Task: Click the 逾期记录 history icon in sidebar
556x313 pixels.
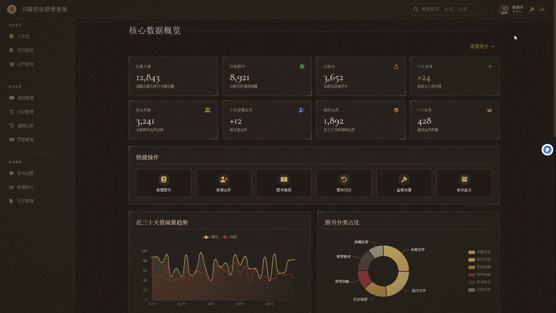Action: 11,126
